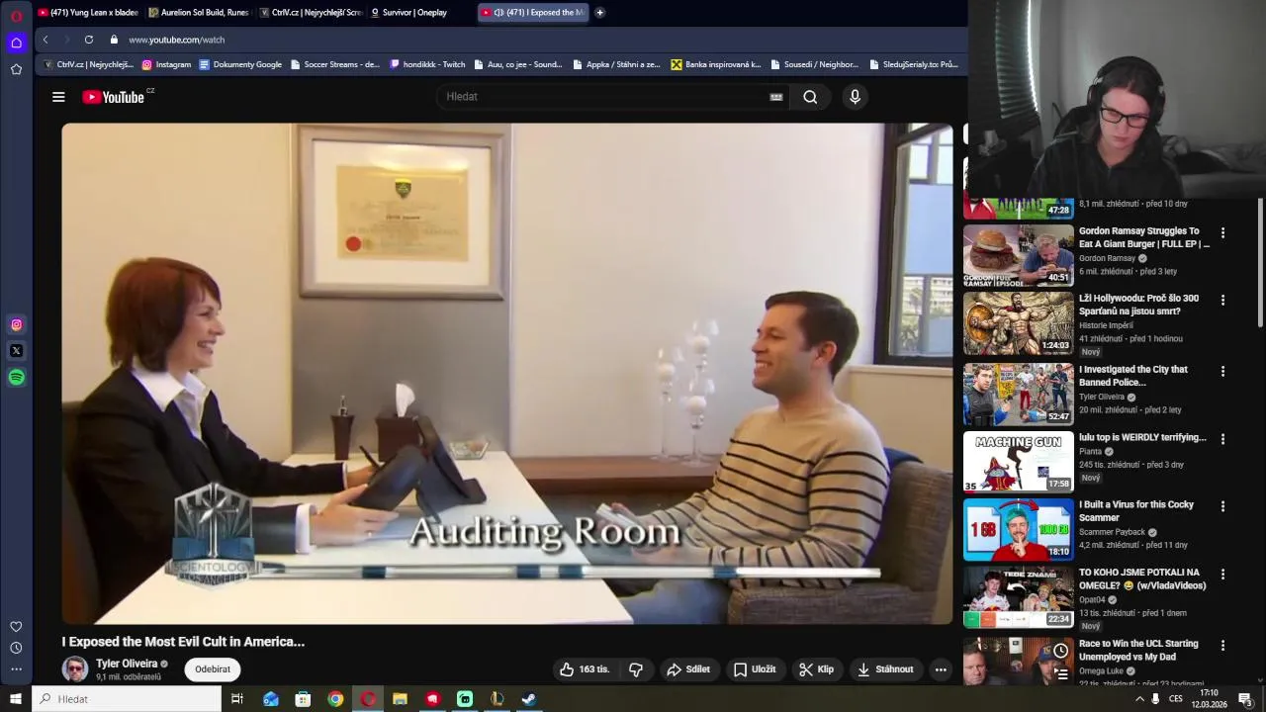Open the on-screen keyboard in search box

tap(776, 97)
